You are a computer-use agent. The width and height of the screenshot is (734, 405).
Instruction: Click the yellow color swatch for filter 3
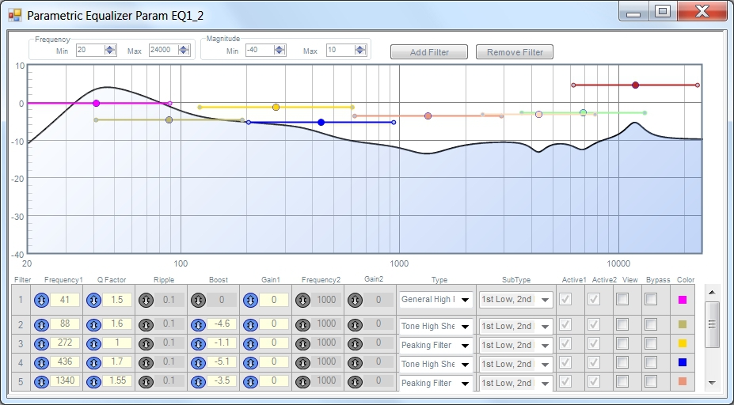coord(682,344)
